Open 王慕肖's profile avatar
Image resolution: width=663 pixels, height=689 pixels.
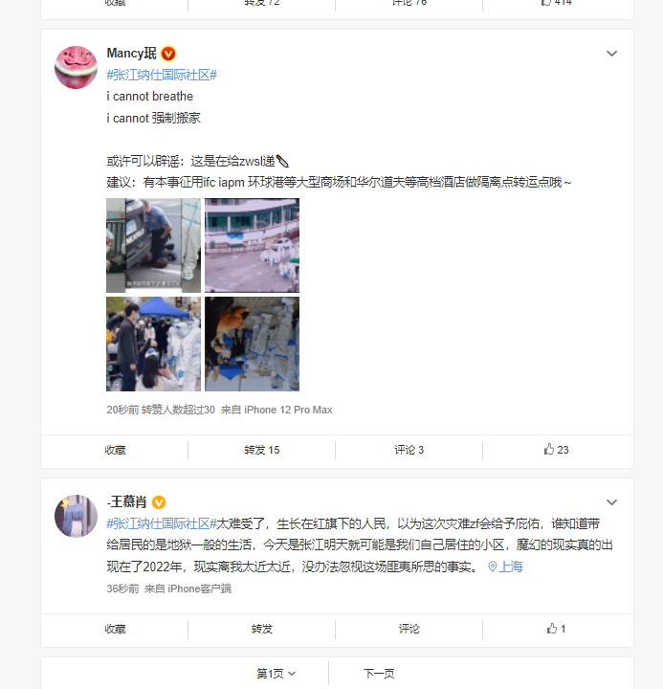click(76, 516)
